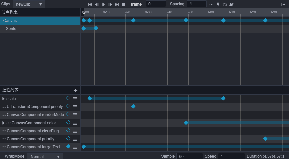The image size is (289, 159).
Task: Add a new property track
Action: [75, 90]
